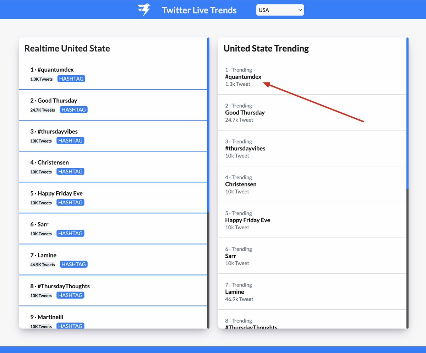Open Sarr in the Realtime list
The image size is (426, 353).
pyautogui.click(x=43, y=224)
